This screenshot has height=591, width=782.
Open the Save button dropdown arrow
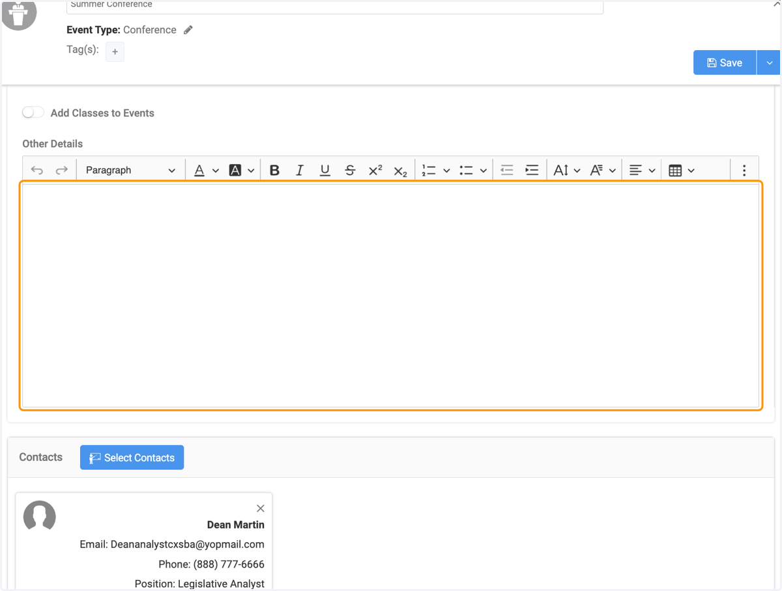pos(769,62)
